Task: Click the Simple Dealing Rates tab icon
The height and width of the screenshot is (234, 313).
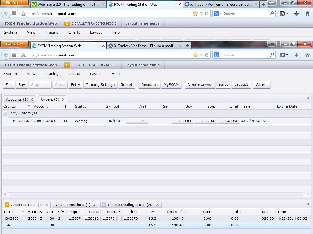Action: [104, 205]
